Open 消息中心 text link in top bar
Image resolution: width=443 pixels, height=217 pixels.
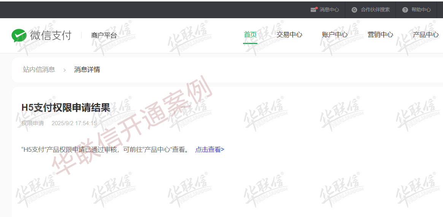coord(329,10)
